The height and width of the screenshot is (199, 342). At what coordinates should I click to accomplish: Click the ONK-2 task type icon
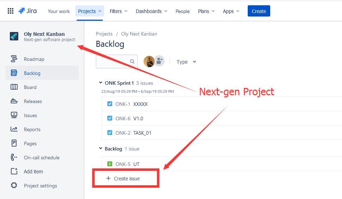coord(110,133)
